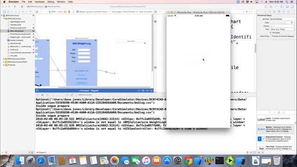This screenshot has height=167, width=297.
Task: Click Save Weight Entry button in storyboard
Action: coord(82,71)
